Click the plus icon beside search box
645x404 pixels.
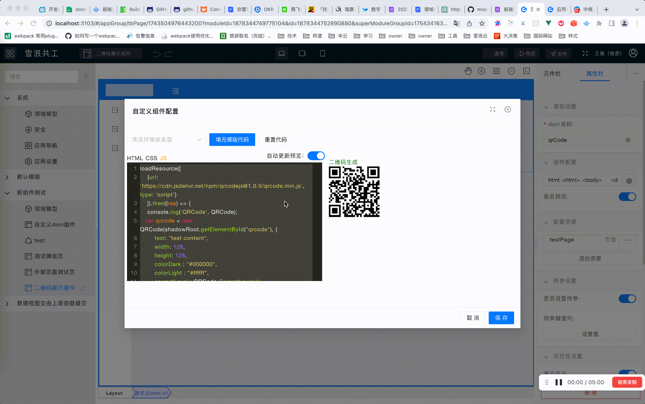tap(86, 76)
